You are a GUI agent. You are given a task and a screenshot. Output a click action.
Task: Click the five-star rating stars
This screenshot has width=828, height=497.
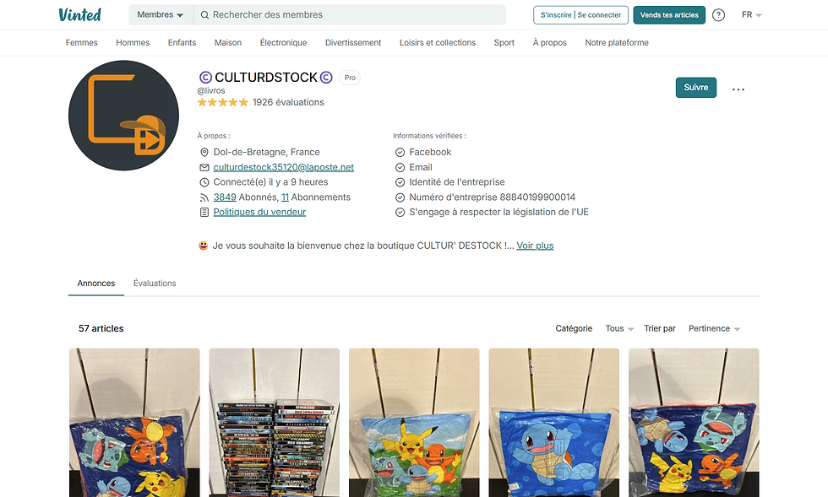222,102
